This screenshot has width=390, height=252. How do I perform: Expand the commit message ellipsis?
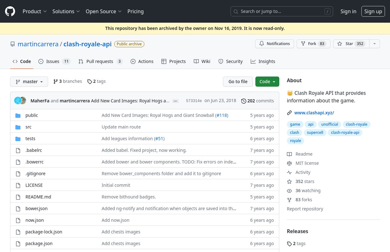(175, 101)
